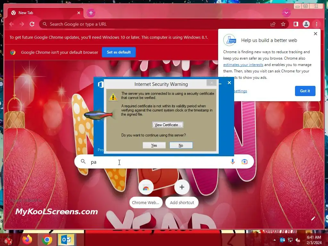Click Yes in security warning

154,145
